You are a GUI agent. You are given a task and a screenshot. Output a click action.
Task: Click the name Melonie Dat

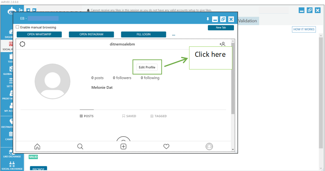click(x=102, y=88)
